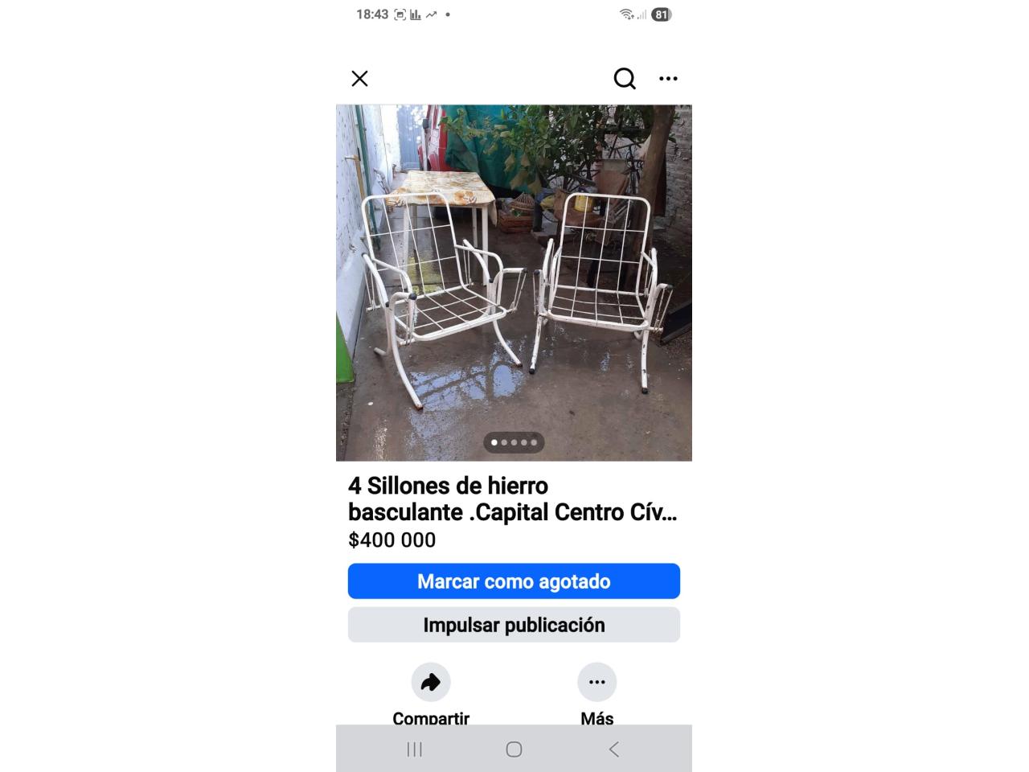Tap the Android recent apps icon

pos(415,749)
